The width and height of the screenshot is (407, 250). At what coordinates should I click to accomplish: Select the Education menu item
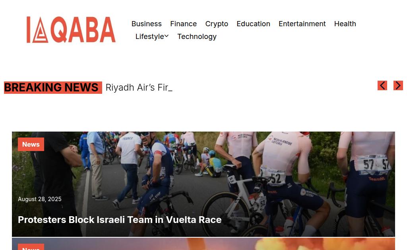pyautogui.click(x=253, y=23)
